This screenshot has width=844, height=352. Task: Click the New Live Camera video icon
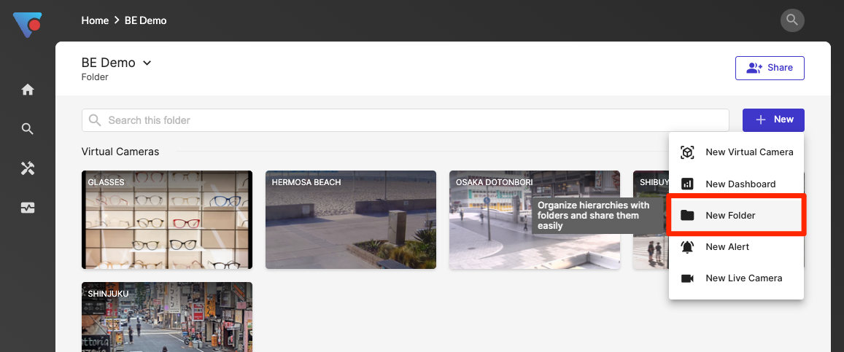click(687, 278)
